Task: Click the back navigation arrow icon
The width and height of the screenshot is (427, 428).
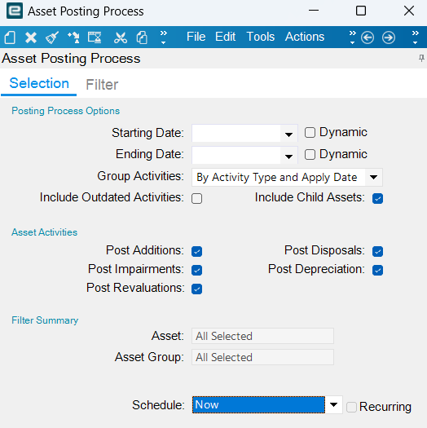Action: click(x=368, y=38)
